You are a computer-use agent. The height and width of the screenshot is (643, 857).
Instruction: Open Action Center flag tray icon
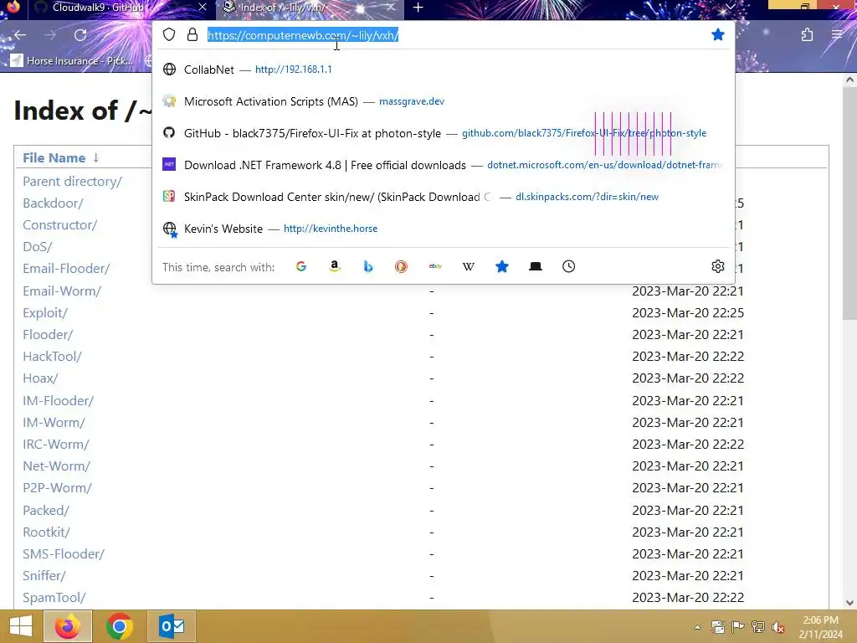coord(738,627)
